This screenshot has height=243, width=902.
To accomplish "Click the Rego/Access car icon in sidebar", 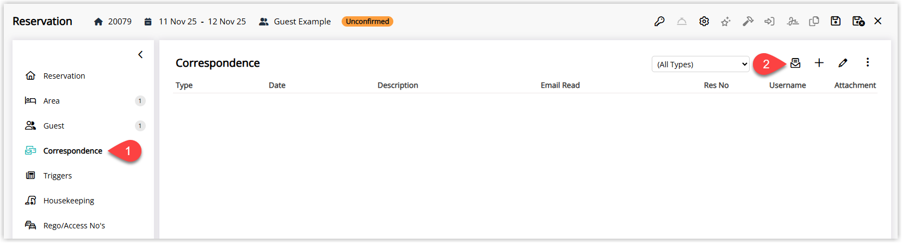I will [x=30, y=225].
